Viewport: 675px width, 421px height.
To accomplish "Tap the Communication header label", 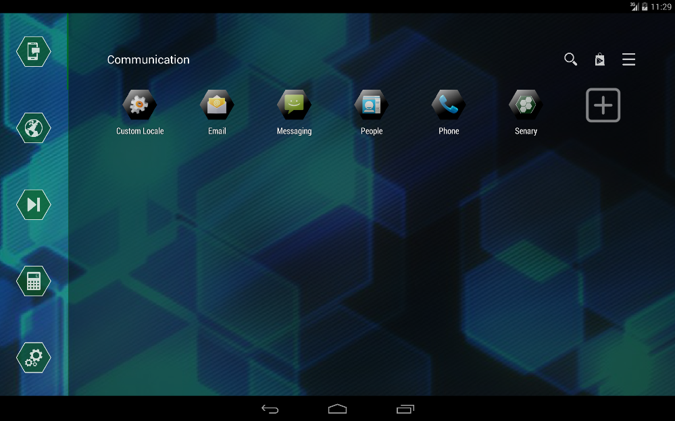I will [148, 59].
